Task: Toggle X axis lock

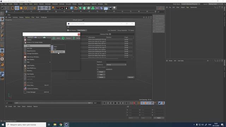Action: pos(40,8)
